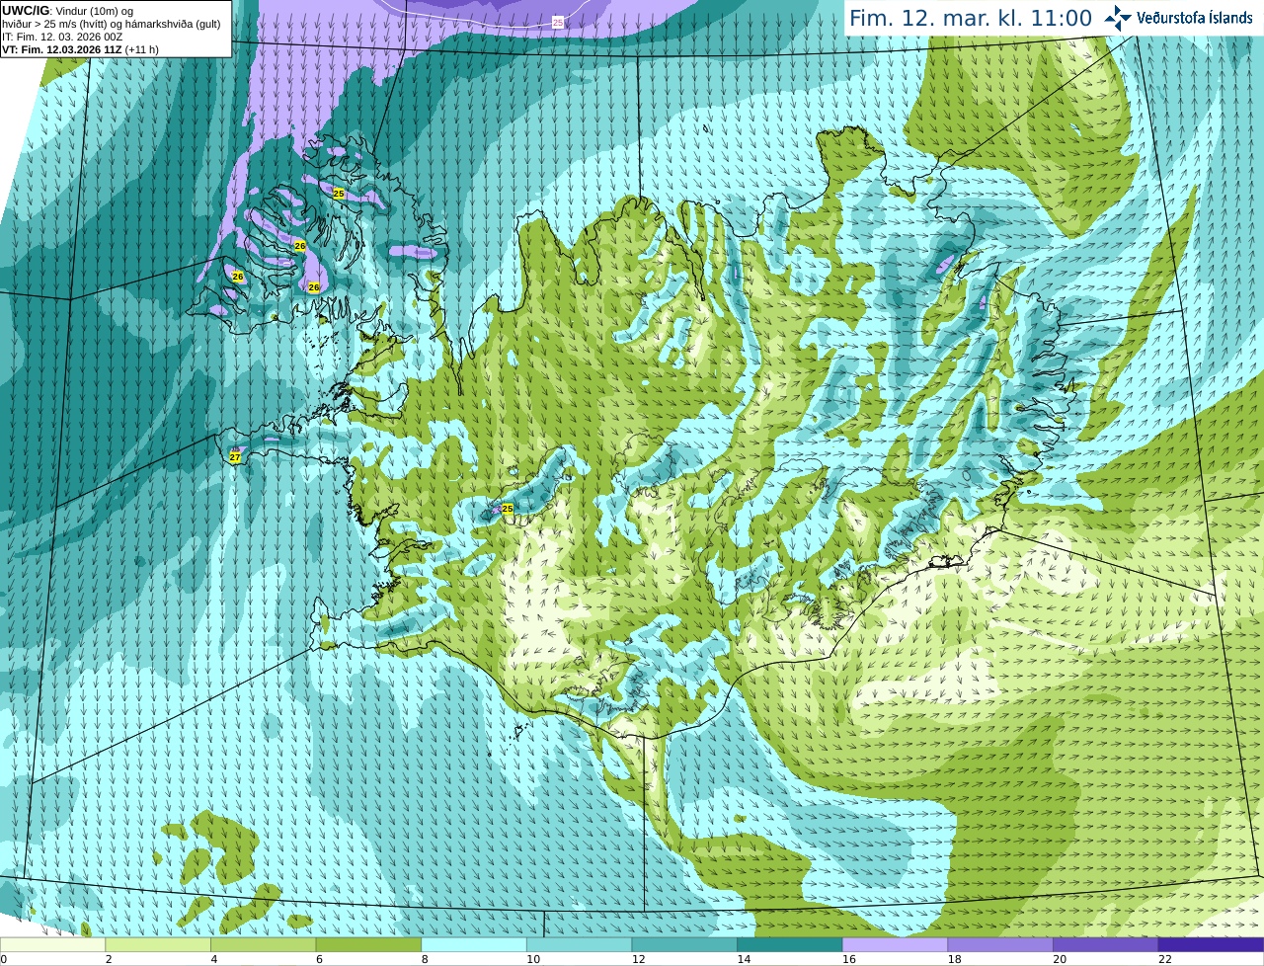Click the legend scale value '10'
The height and width of the screenshot is (966, 1264).
tap(533, 959)
